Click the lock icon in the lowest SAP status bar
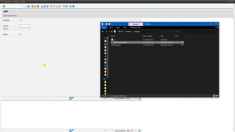 point(140,131)
